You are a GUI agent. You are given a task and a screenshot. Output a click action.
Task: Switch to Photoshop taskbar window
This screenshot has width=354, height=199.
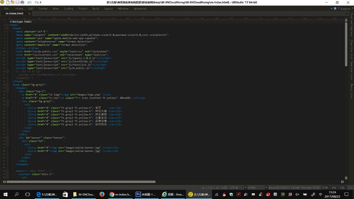[146, 194]
